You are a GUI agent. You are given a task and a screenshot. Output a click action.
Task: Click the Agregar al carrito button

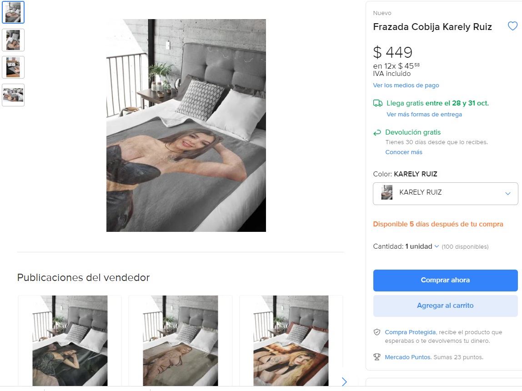445,306
